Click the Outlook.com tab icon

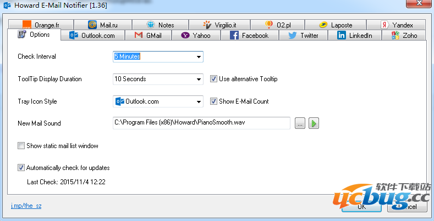(x=74, y=35)
